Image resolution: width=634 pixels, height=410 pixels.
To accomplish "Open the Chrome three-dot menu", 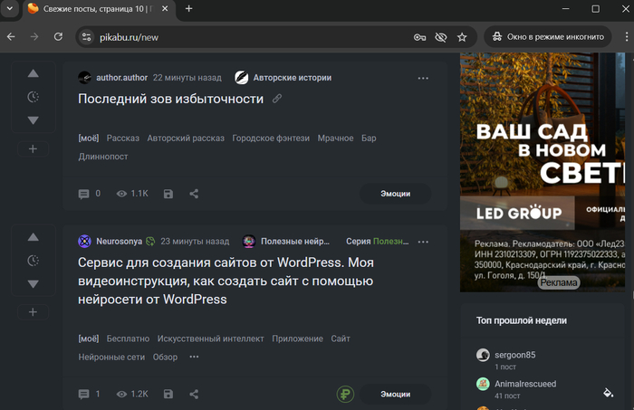I will [627, 37].
